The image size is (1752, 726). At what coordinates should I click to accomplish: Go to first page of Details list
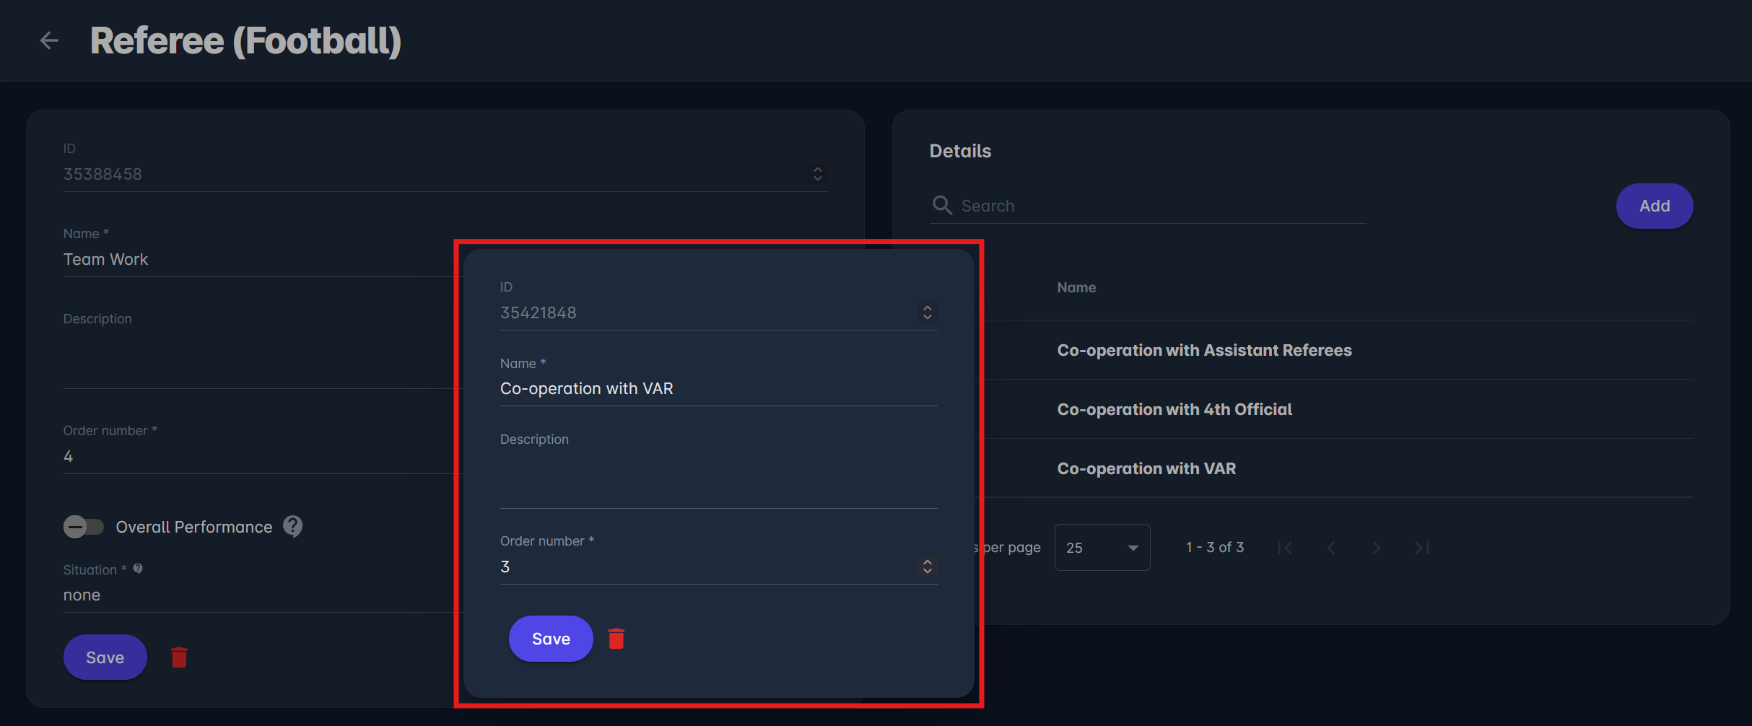point(1285,548)
